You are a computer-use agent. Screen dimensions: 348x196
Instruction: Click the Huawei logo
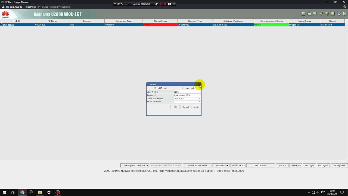[x=5, y=14]
